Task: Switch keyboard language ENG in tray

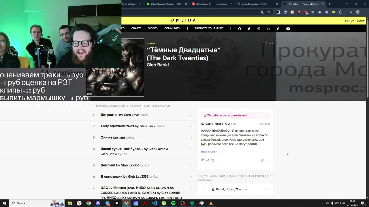Action: point(342,203)
